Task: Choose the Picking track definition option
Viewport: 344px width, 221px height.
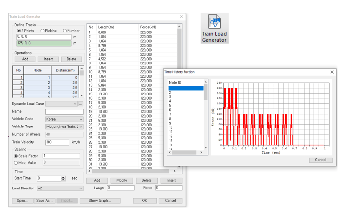Action: (42, 31)
